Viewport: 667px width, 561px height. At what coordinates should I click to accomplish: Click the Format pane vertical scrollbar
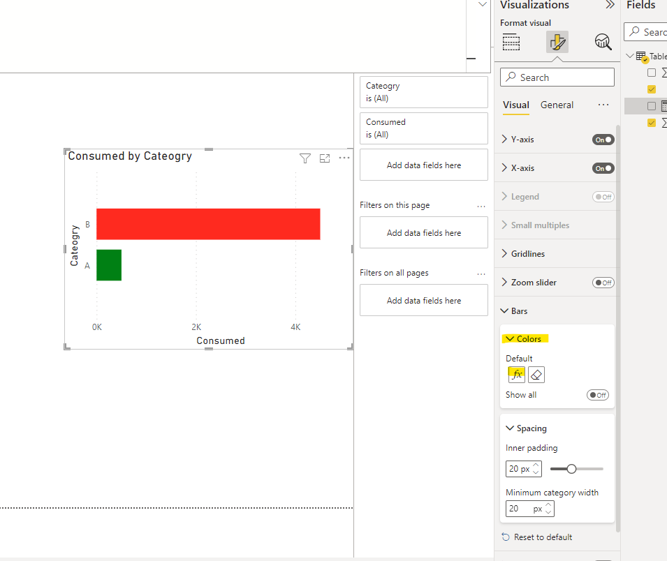pos(618,328)
